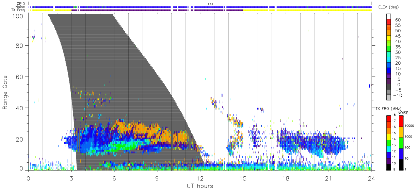This screenshot has width=418, height=193.
Task: Click the ELEV color bar label "25"
Action: tap(397, 58)
